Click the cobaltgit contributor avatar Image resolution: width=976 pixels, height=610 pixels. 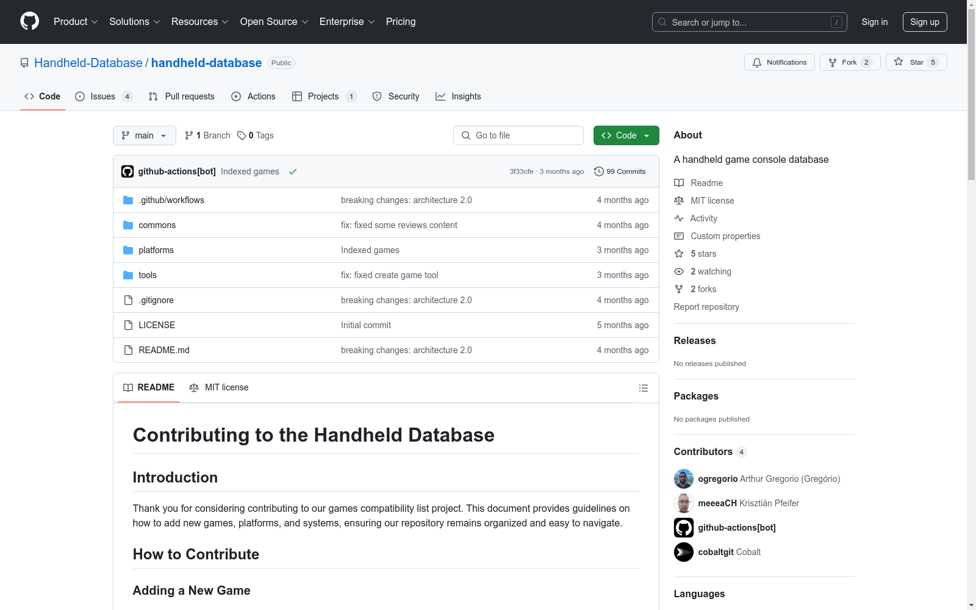click(x=684, y=552)
